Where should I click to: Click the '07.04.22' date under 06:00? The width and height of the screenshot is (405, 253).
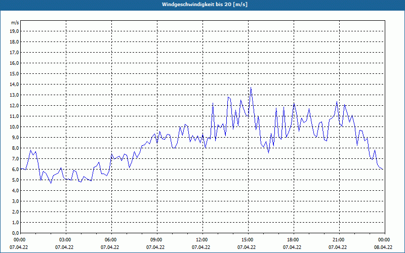pyautogui.click(x=110, y=247)
